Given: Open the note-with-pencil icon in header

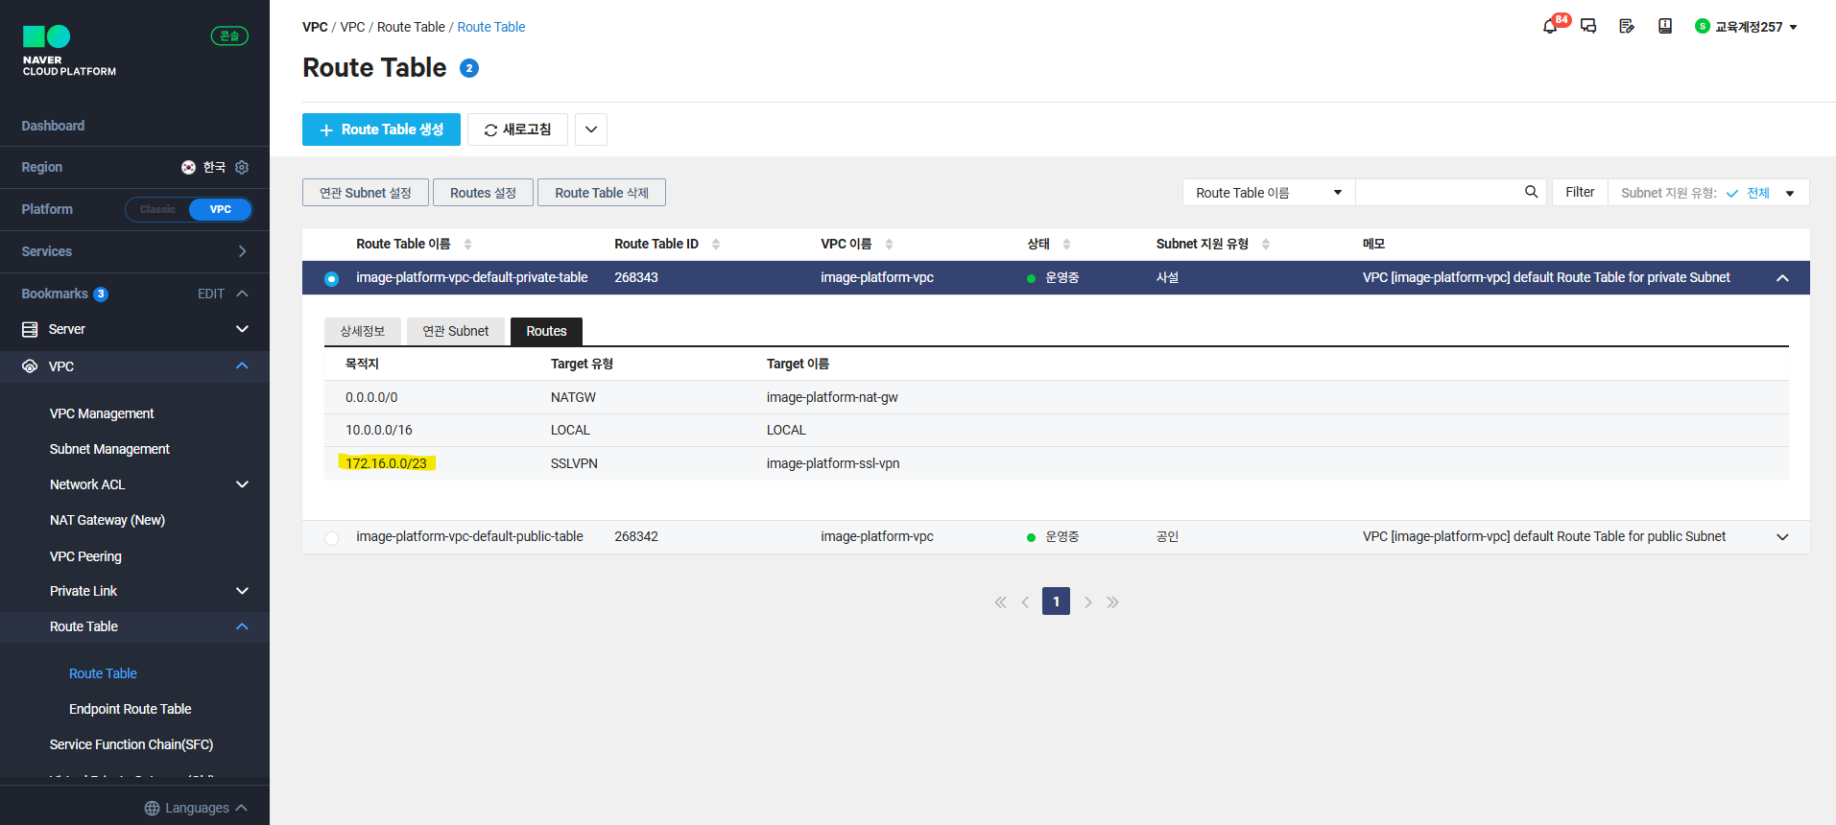Looking at the screenshot, I should [x=1627, y=26].
